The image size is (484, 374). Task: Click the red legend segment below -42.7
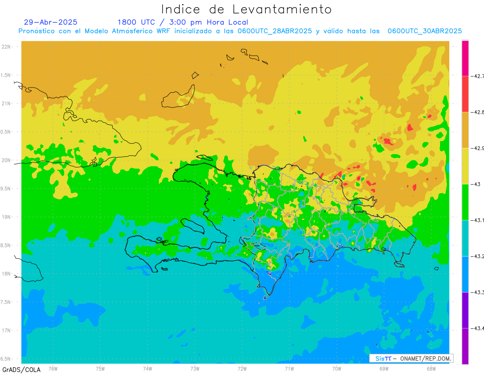coord(465,94)
